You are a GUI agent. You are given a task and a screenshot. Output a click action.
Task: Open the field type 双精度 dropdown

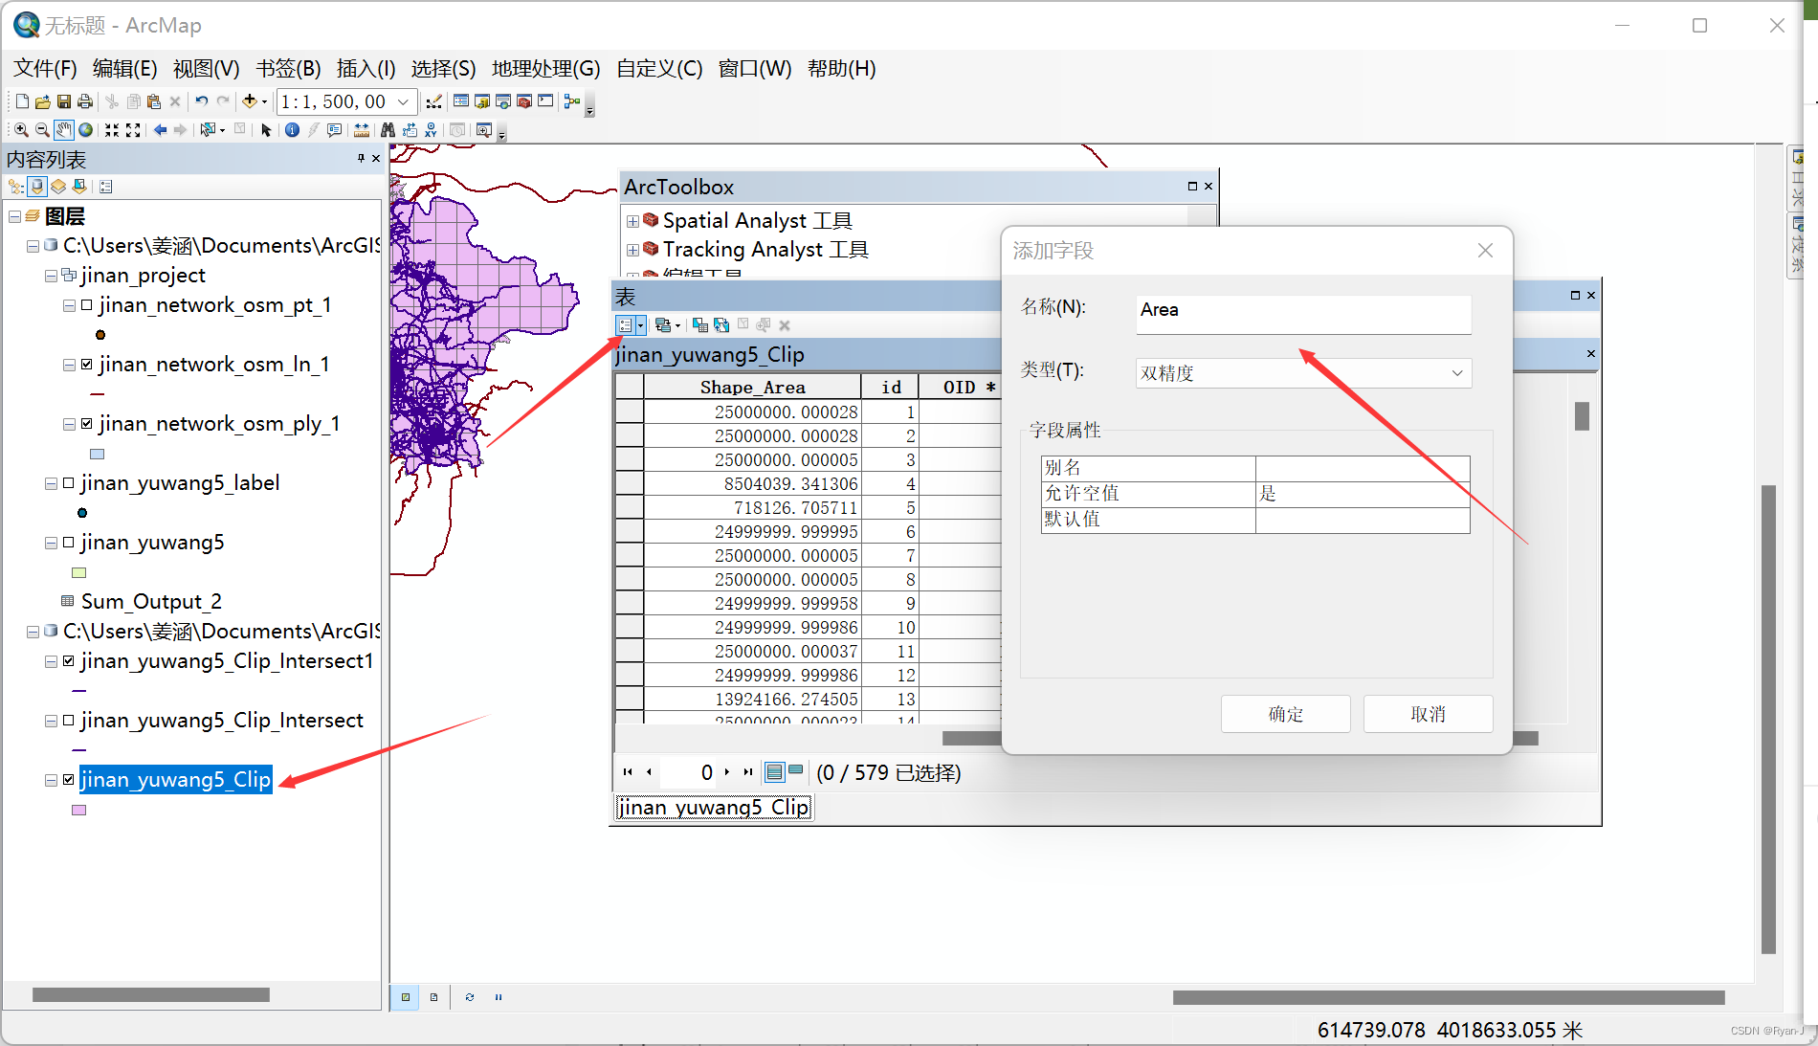point(1456,373)
